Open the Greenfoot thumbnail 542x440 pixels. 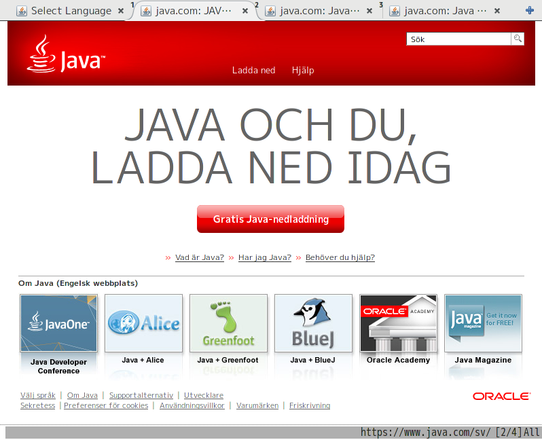(228, 323)
